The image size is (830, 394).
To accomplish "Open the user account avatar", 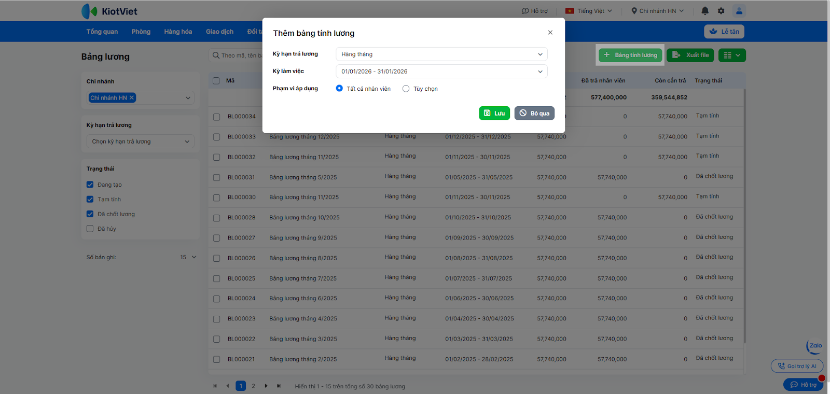I will 739,11.
